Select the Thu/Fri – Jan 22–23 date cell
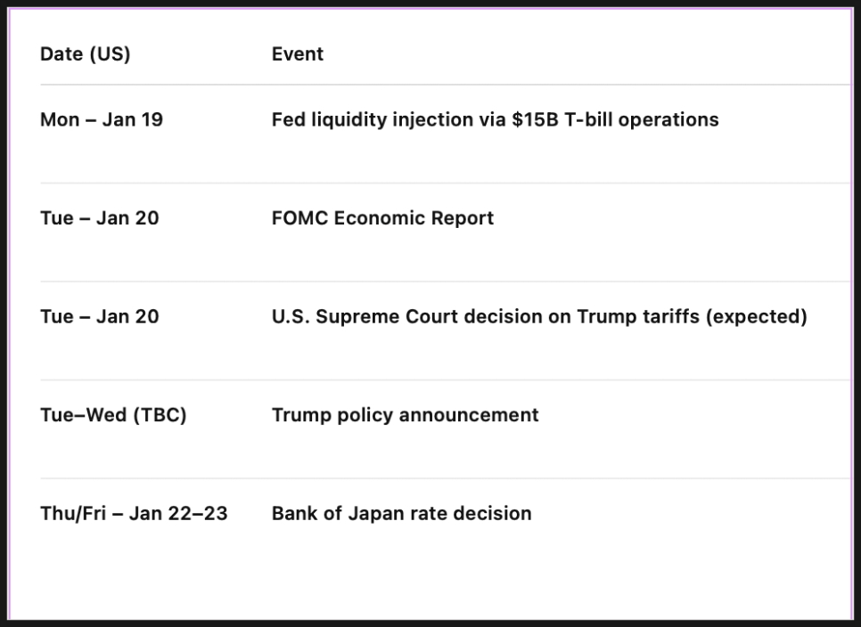 point(134,514)
